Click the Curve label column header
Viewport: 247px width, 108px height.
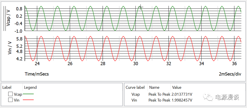[135, 87]
